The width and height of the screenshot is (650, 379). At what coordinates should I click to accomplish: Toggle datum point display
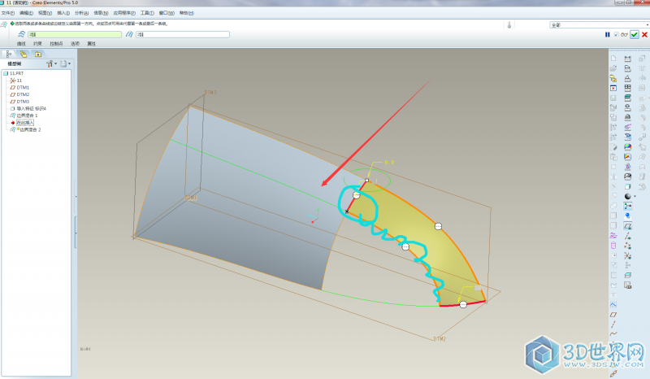point(627,246)
